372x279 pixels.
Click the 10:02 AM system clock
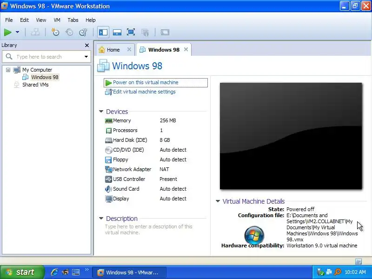tap(355, 272)
